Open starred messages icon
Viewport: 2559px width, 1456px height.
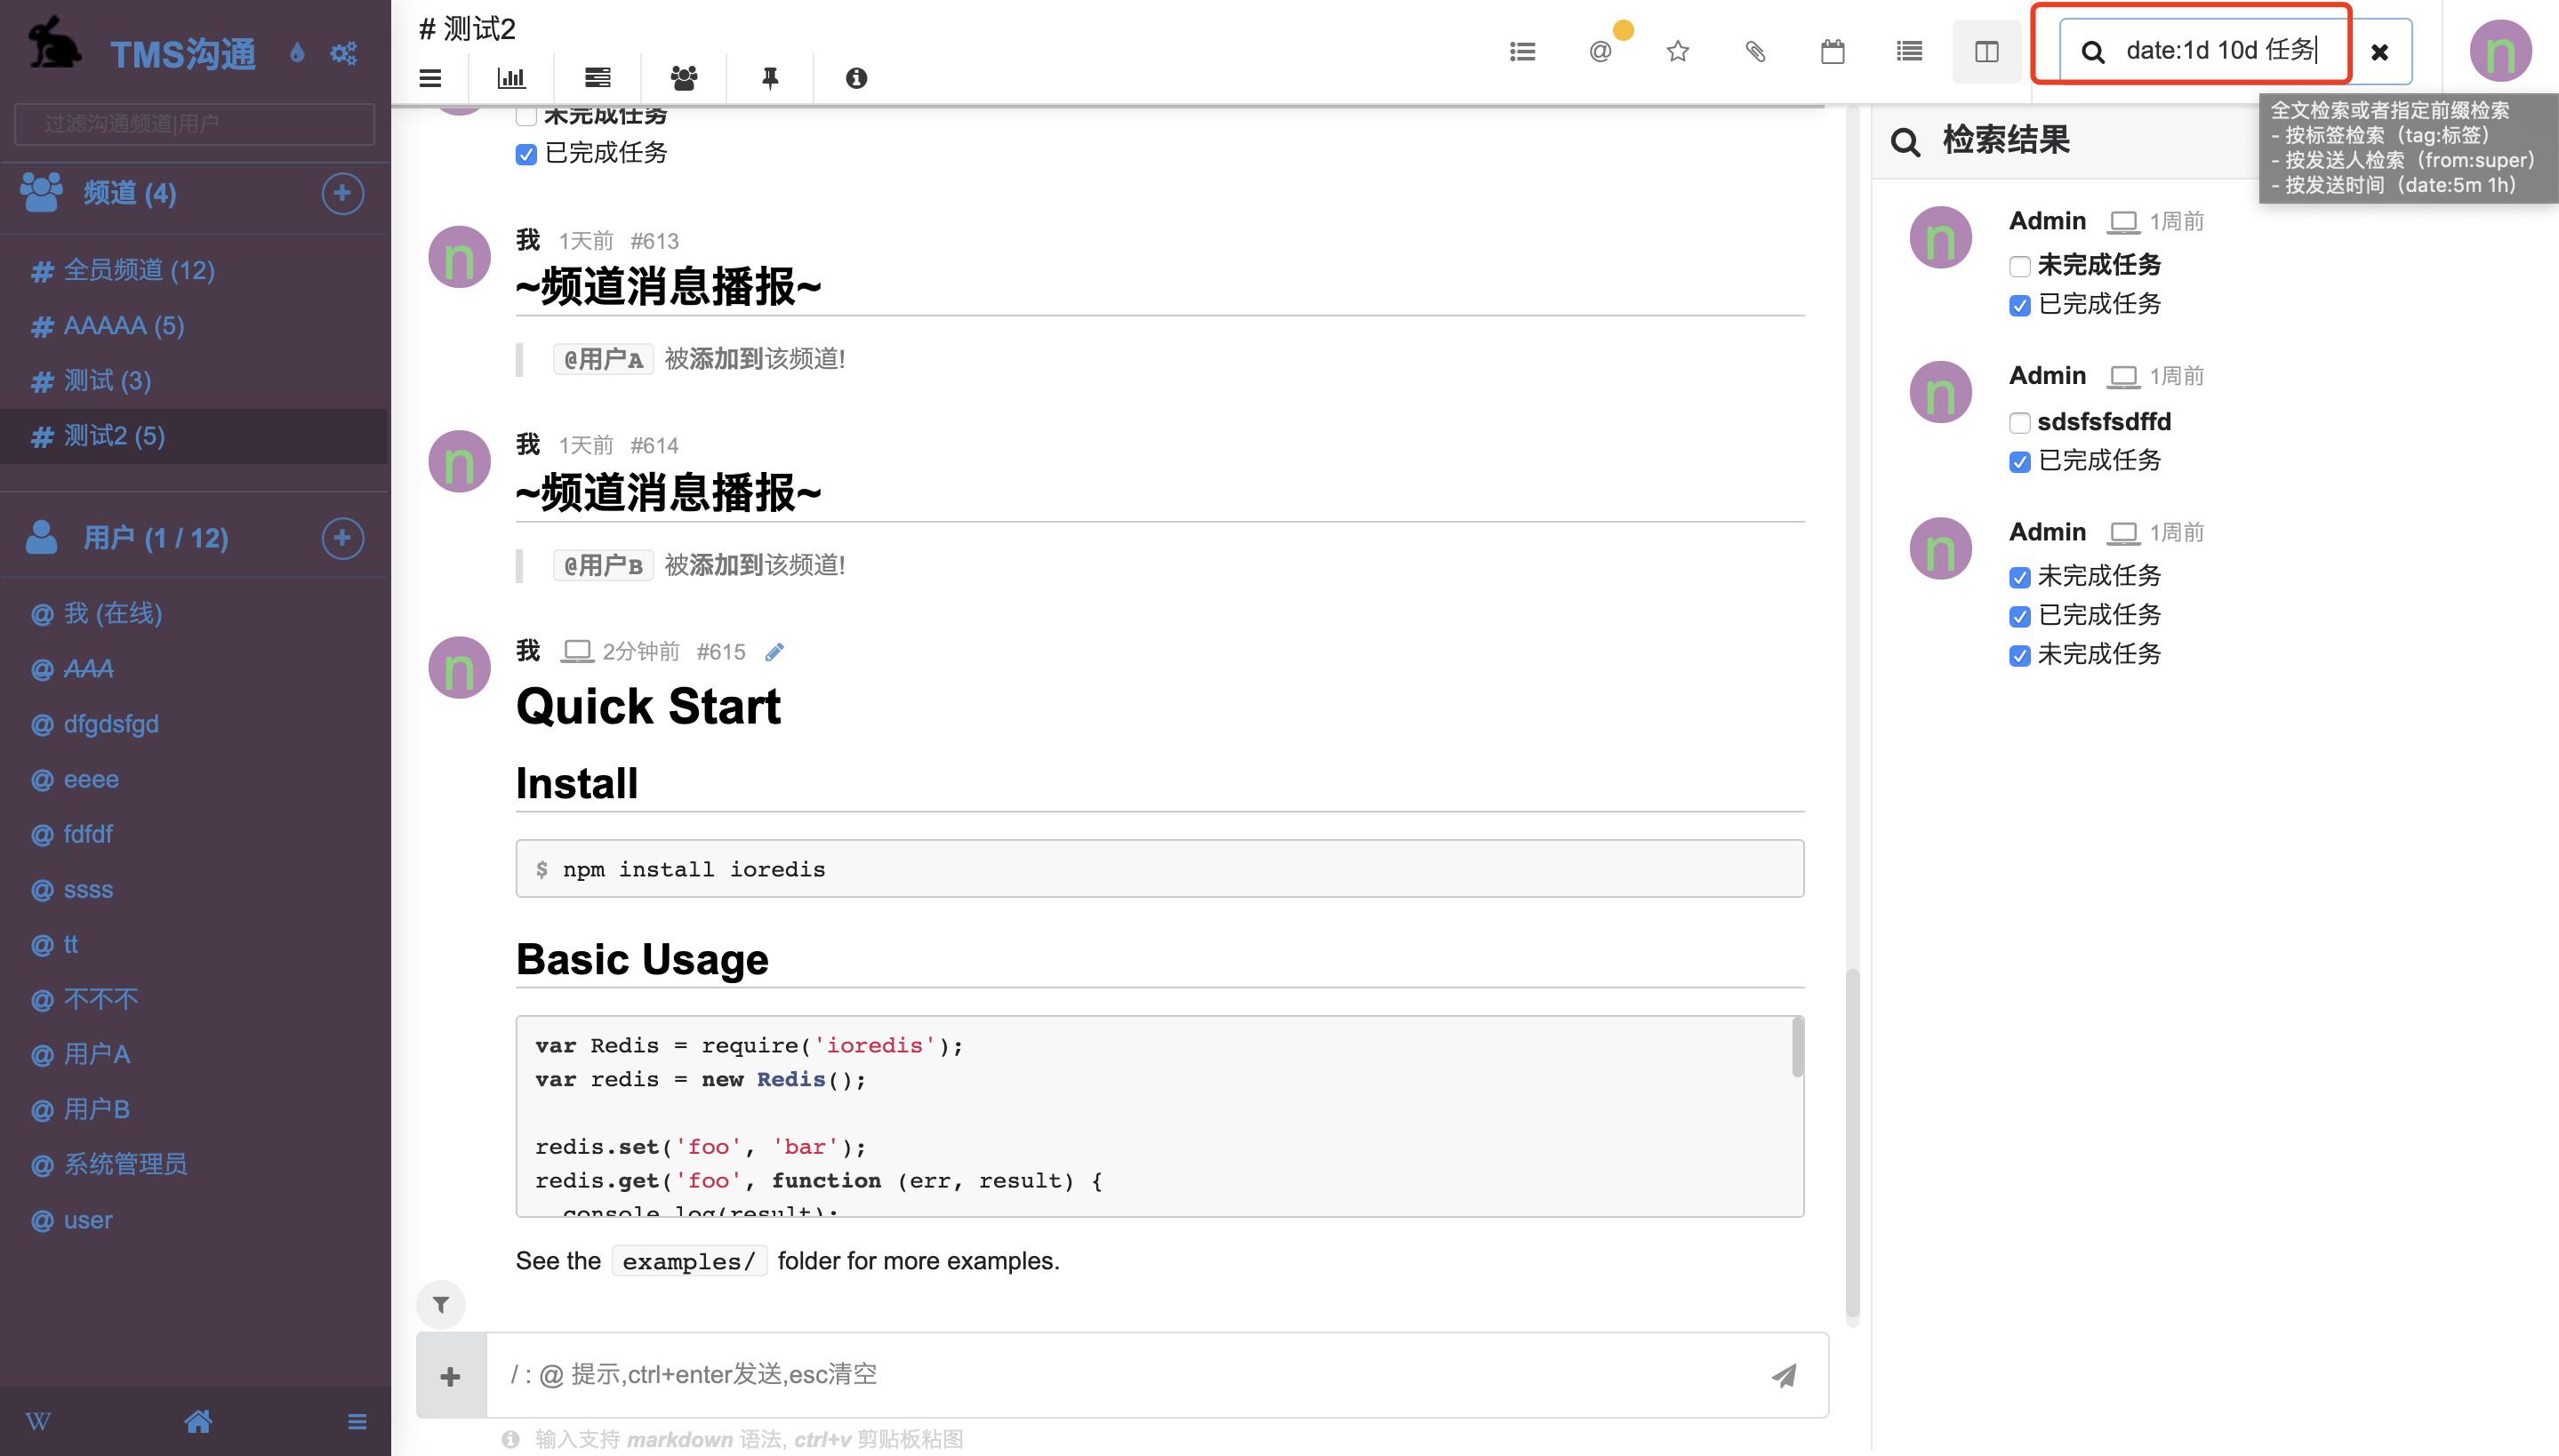click(1678, 51)
